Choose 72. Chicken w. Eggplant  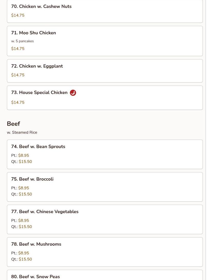[105, 71]
